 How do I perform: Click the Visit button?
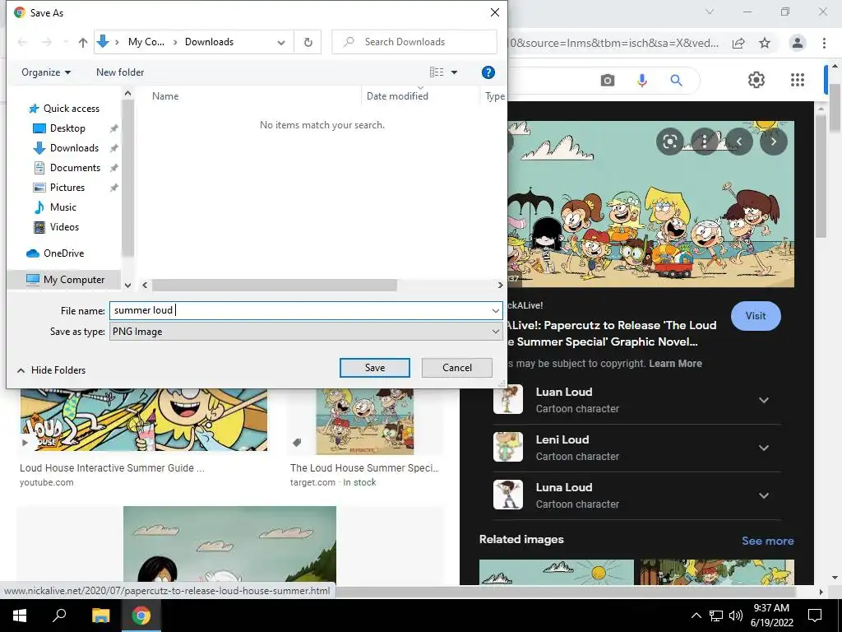[x=756, y=316]
